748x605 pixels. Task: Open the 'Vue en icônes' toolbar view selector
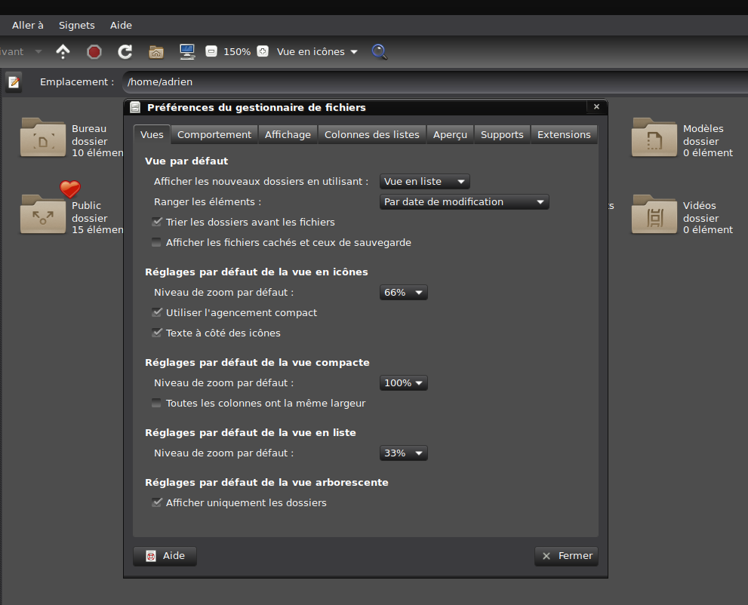pyautogui.click(x=317, y=51)
